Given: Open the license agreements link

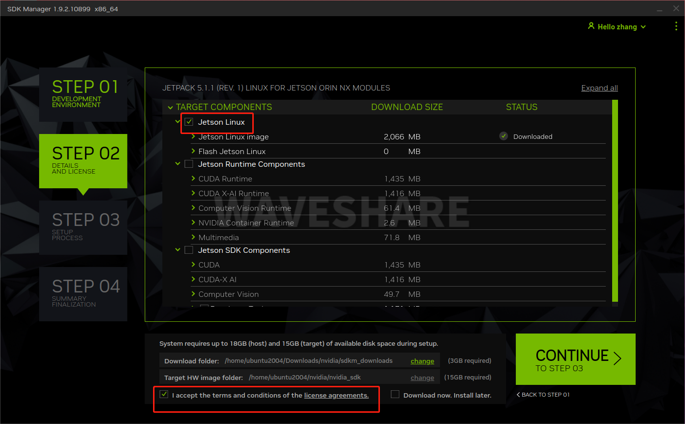Looking at the screenshot, I should pyautogui.click(x=336, y=395).
